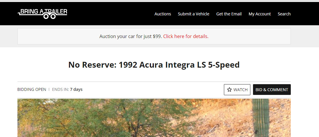Click the BIDDING OPEN status label
This screenshot has width=319, height=137.
(32, 89)
